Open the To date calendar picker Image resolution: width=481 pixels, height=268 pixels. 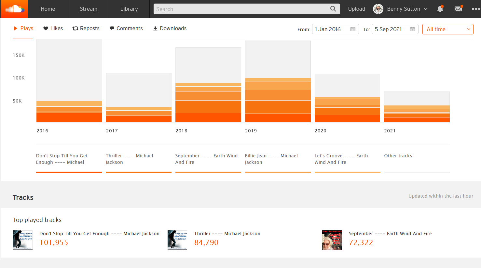(412, 29)
